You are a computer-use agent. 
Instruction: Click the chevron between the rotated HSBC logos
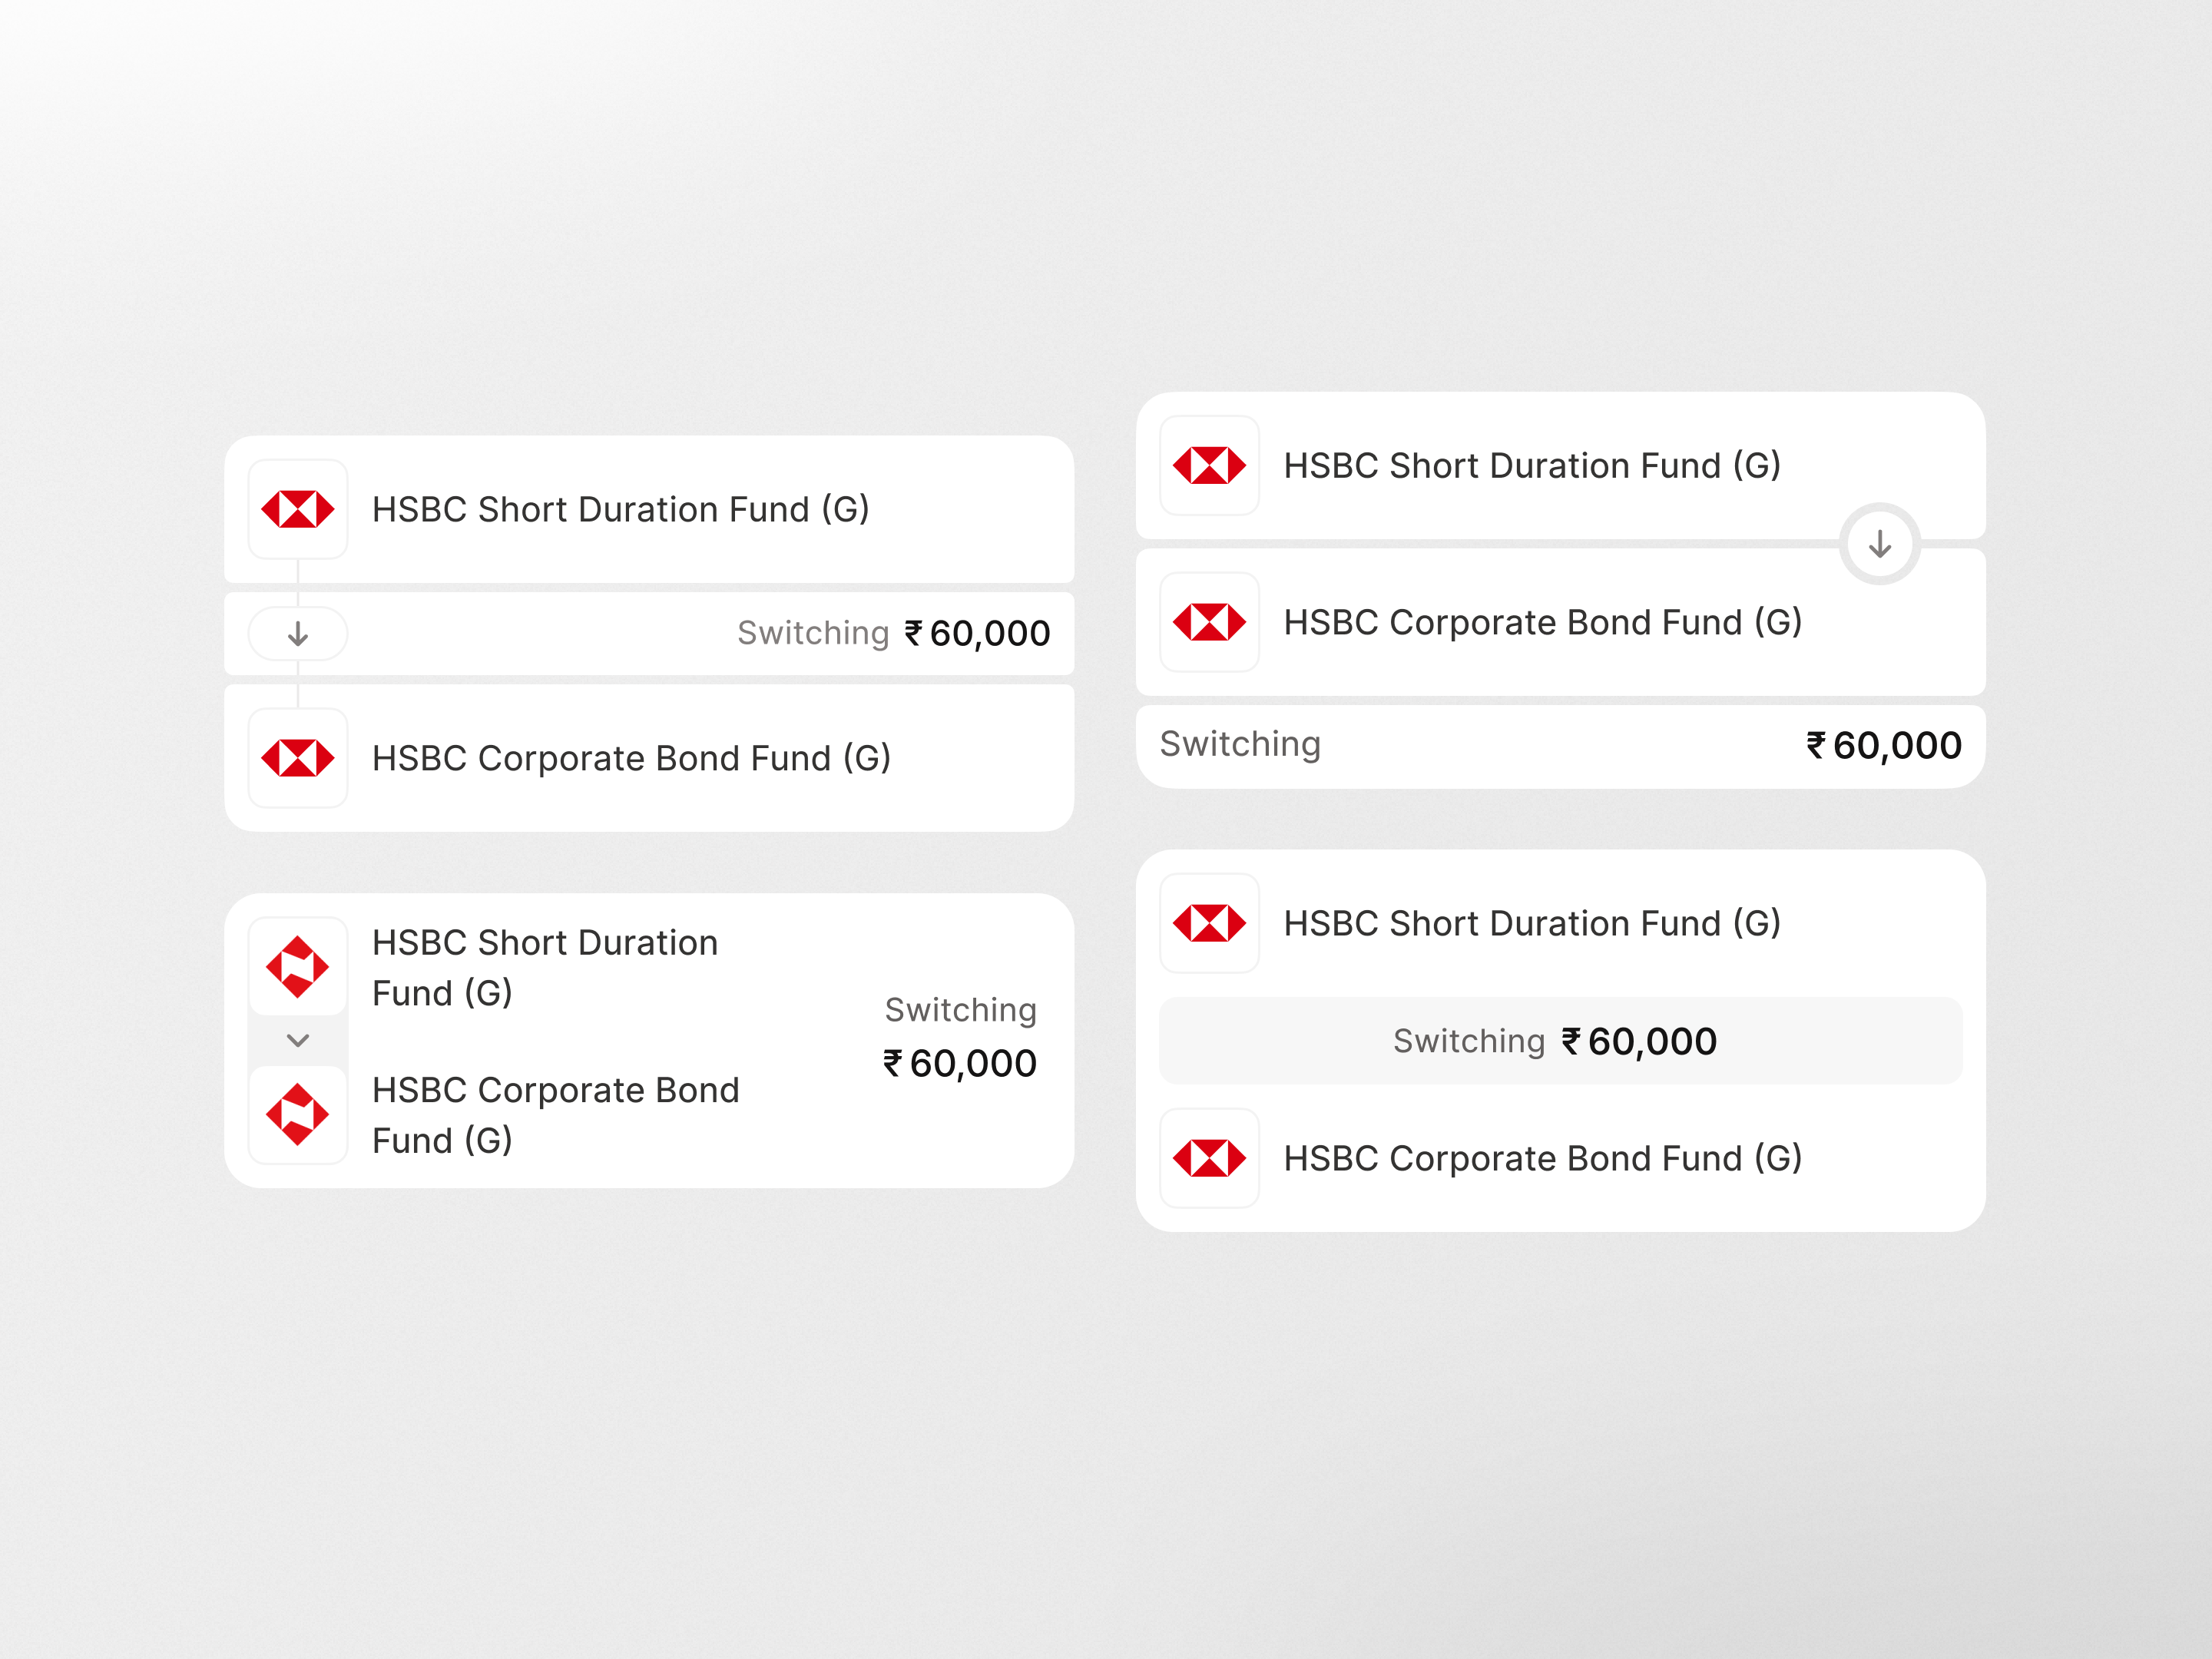point(298,1040)
